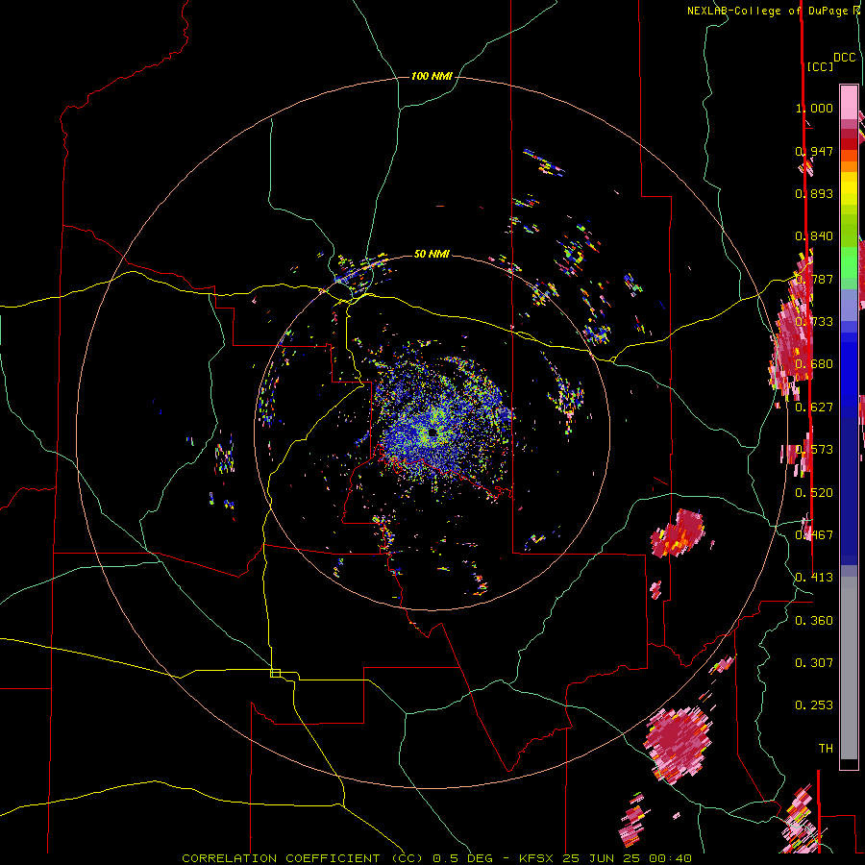Select the 0.893 legend value

pyautogui.click(x=814, y=193)
